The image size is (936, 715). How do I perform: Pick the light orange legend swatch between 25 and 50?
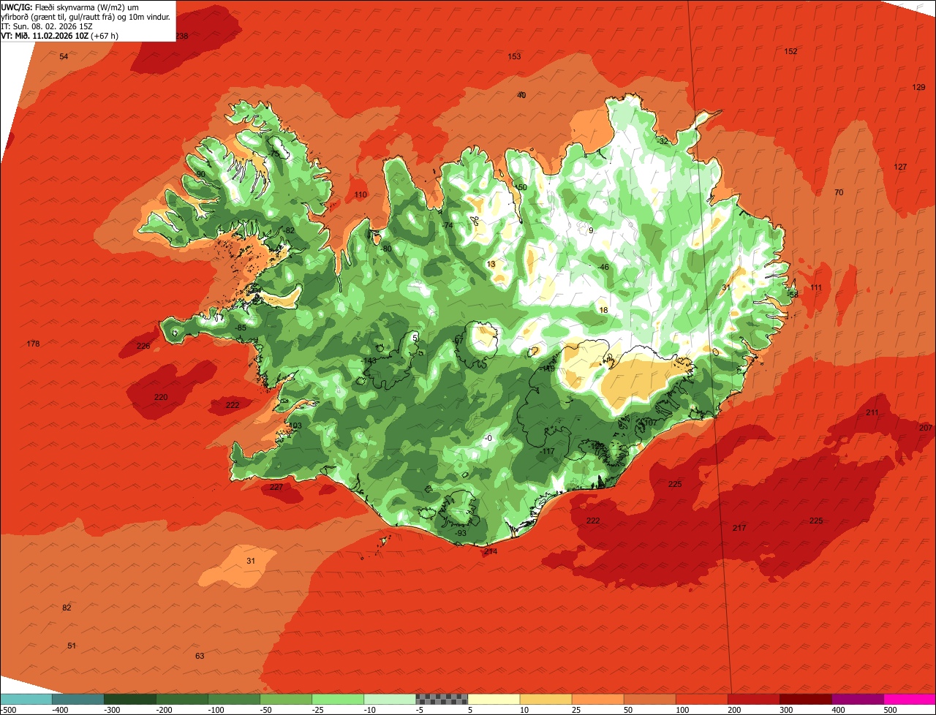[x=597, y=699]
